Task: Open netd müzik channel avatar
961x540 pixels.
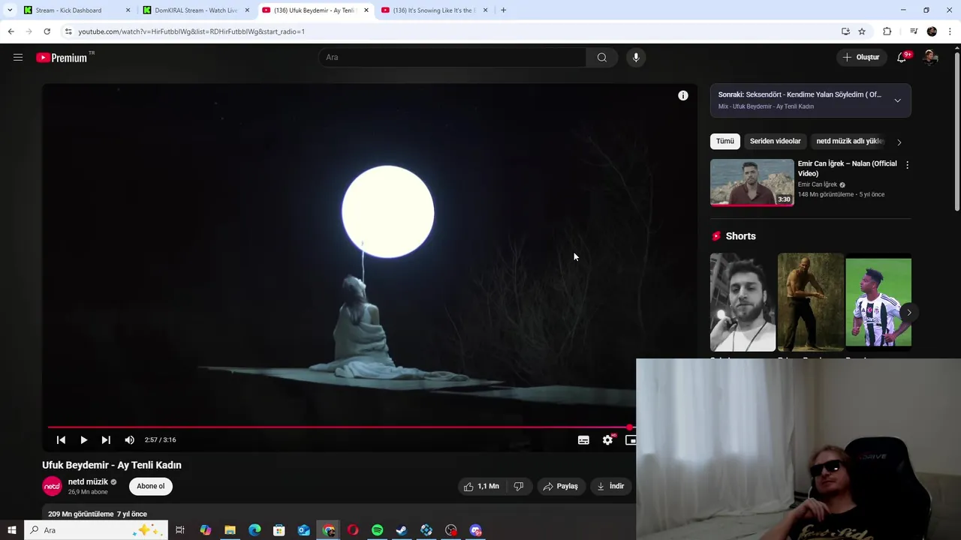Action: (x=52, y=486)
